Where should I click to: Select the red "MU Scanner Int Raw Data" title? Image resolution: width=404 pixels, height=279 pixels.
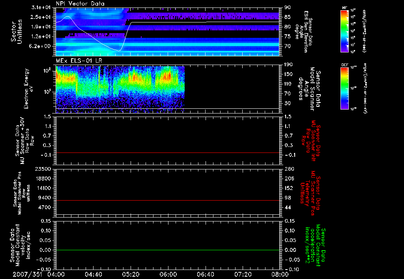(x=311, y=141)
